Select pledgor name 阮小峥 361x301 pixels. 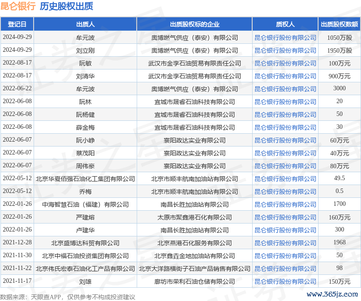click(85, 140)
